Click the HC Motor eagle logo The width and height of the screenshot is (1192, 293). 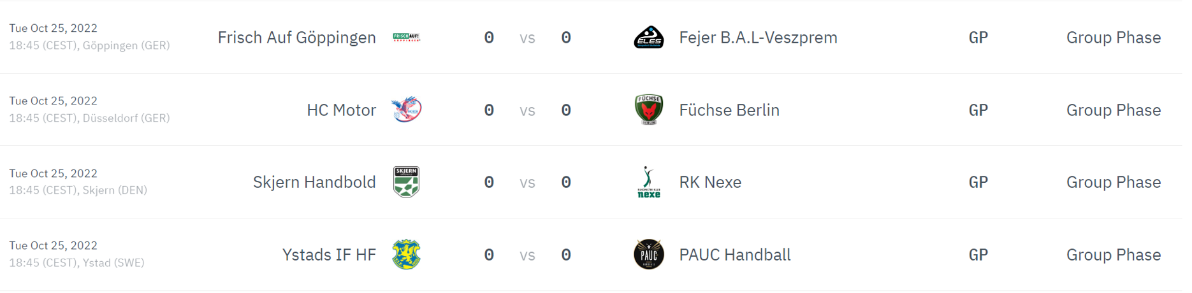(406, 110)
